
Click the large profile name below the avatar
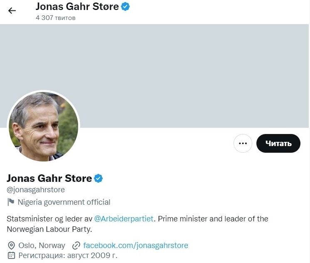coord(49,179)
